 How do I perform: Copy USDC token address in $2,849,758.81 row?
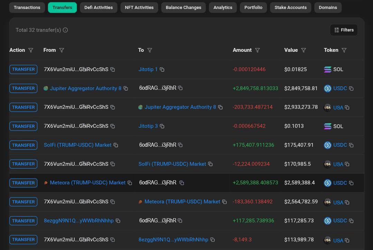351,88
